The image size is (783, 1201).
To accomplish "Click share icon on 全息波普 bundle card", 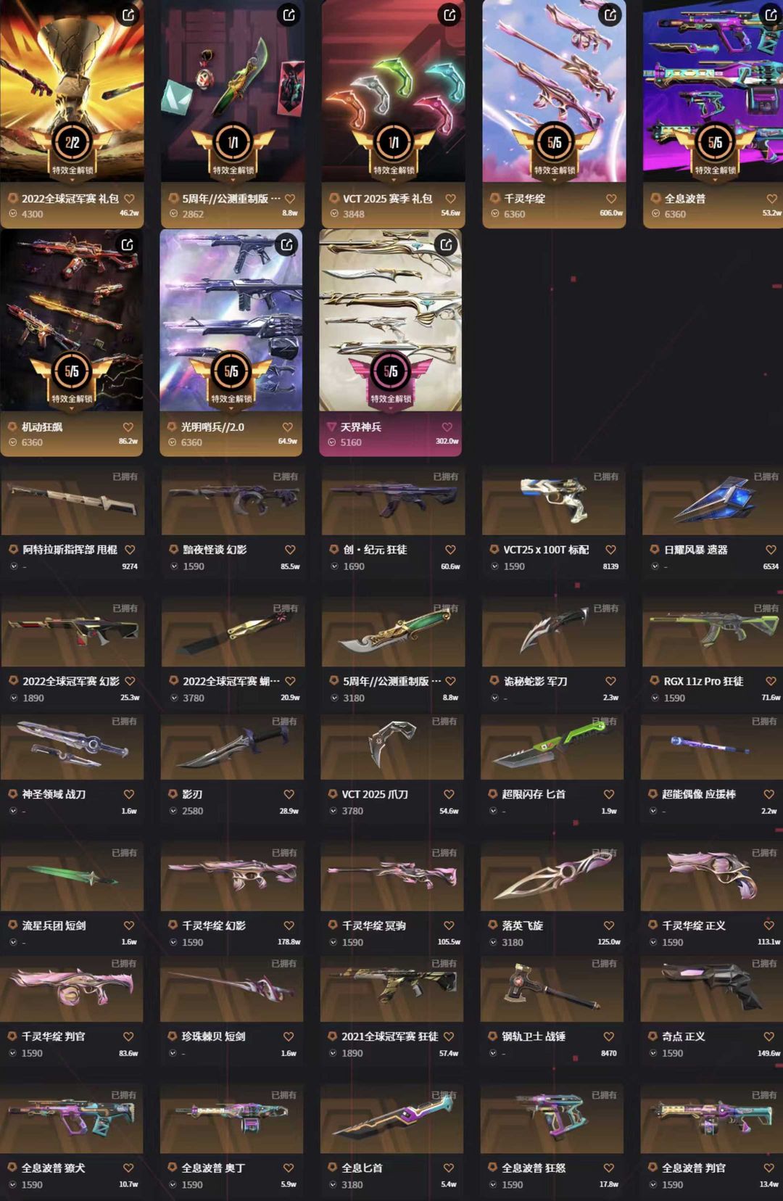I will click(x=771, y=15).
